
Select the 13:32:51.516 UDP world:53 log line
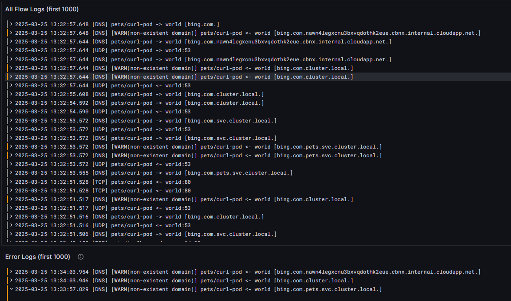click(x=259, y=225)
